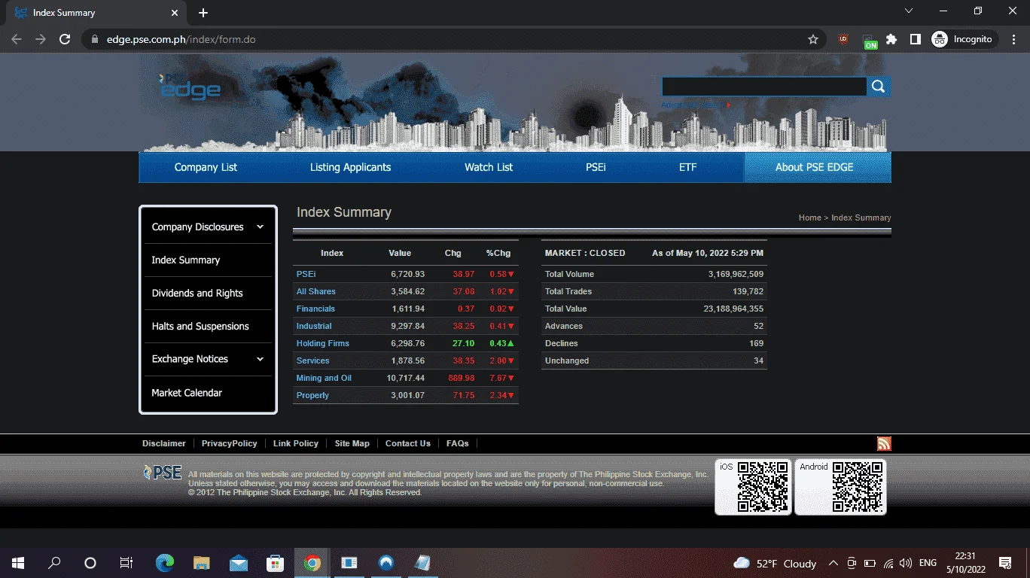This screenshot has height=578, width=1030.
Task: Open Cortana from the taskbar
Action: pyautogui.click(x=90, y=563)
